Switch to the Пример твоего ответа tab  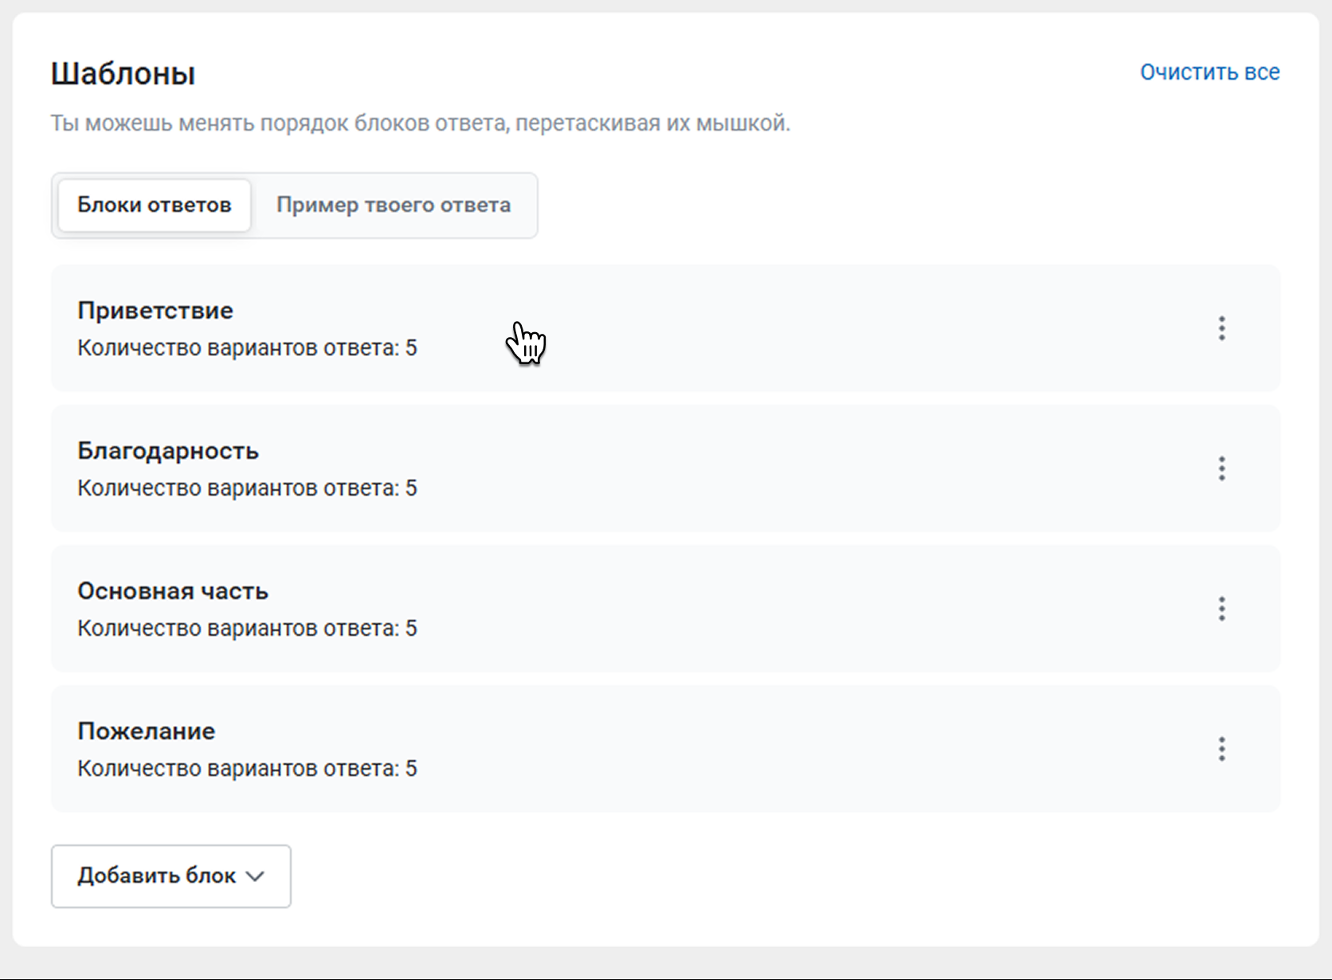click(x=394, y=206)
